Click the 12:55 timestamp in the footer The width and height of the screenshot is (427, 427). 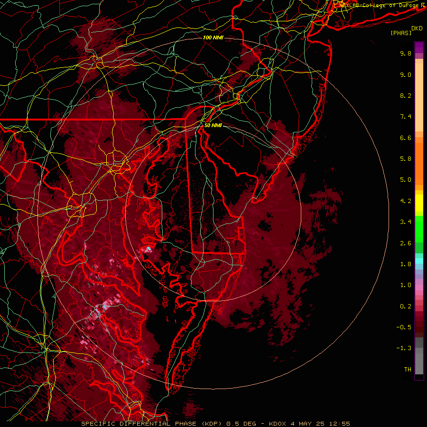click(339, 424)
